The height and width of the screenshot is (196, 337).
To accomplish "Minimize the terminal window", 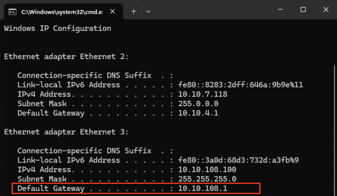I will click(x=280, y=10).
